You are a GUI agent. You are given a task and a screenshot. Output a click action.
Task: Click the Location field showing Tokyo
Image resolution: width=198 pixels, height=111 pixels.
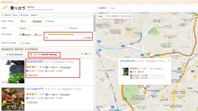coord(147,8)
